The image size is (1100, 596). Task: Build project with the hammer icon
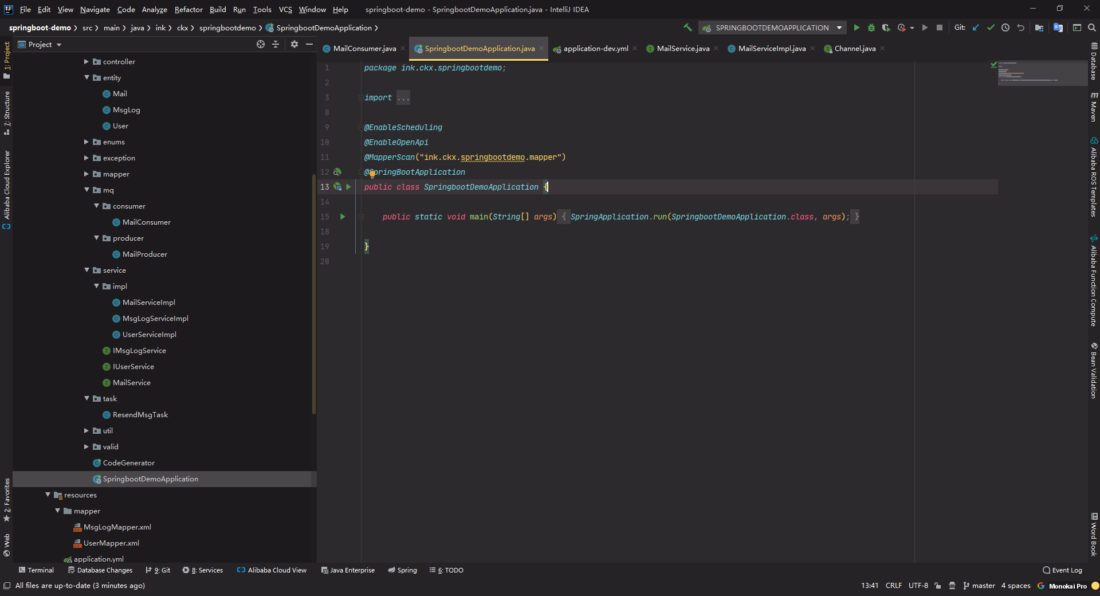click(687, 28)
